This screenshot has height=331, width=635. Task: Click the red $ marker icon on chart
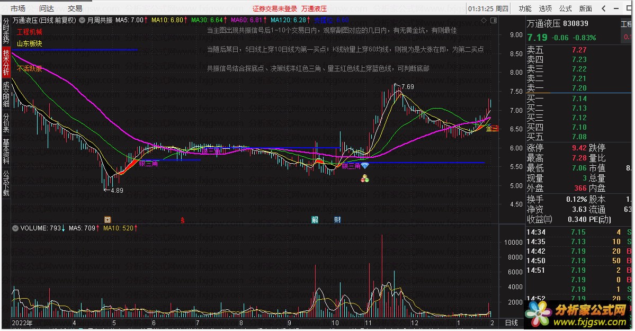point(183,220)
